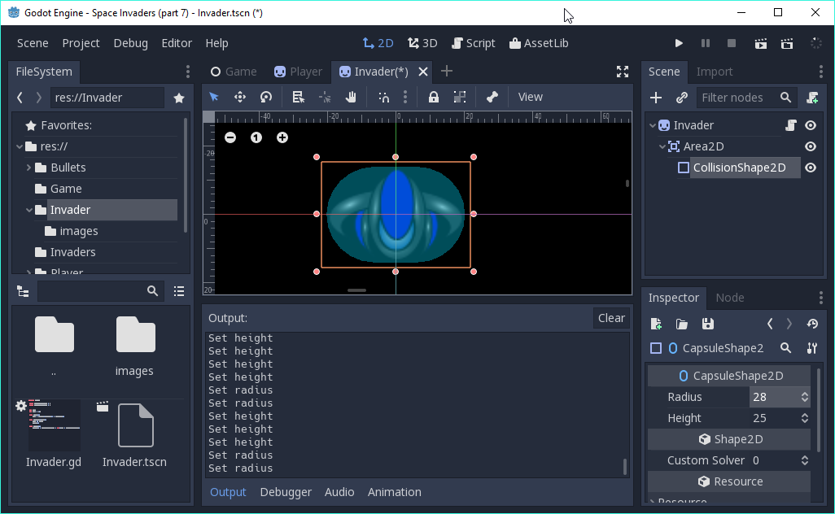Toggle CollisionShape2D visibility eye
835x514 pixels.
coord(811,168)
